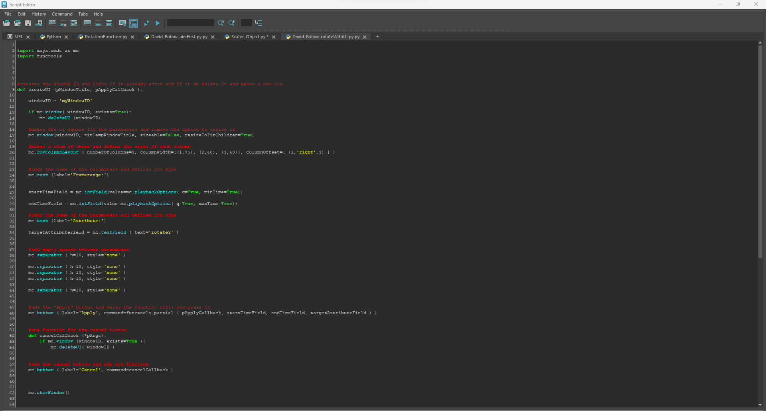Click the Save Script to Shelf icon
Viewport: 766px width, 411px height.
[x=39, y=23]
